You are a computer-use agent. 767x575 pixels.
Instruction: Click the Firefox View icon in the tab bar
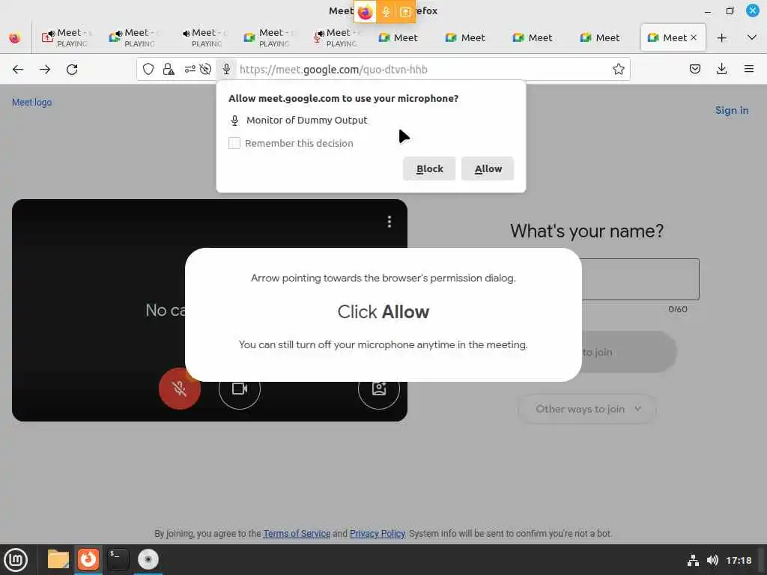pos(15,37)
